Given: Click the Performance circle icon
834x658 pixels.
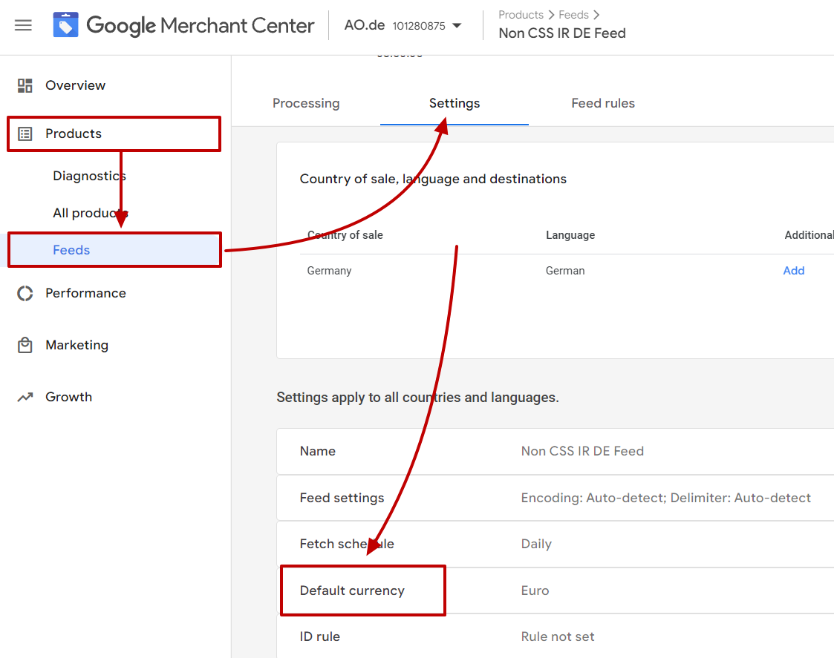Looking at the screenshot, I should [25, 293].
